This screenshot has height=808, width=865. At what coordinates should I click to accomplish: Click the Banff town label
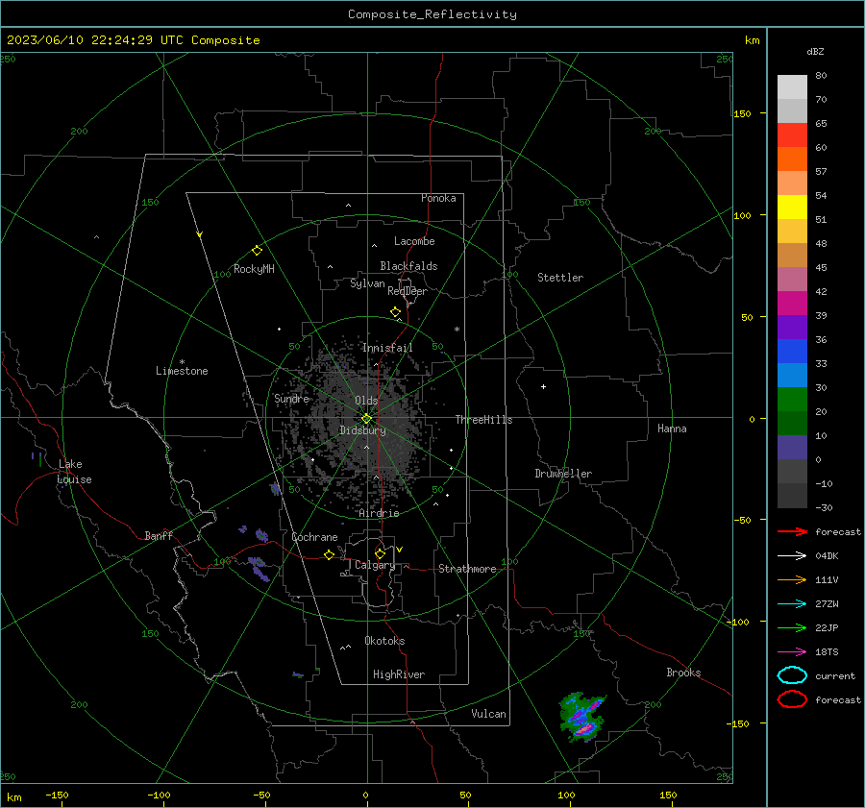(x=159, y=536)
